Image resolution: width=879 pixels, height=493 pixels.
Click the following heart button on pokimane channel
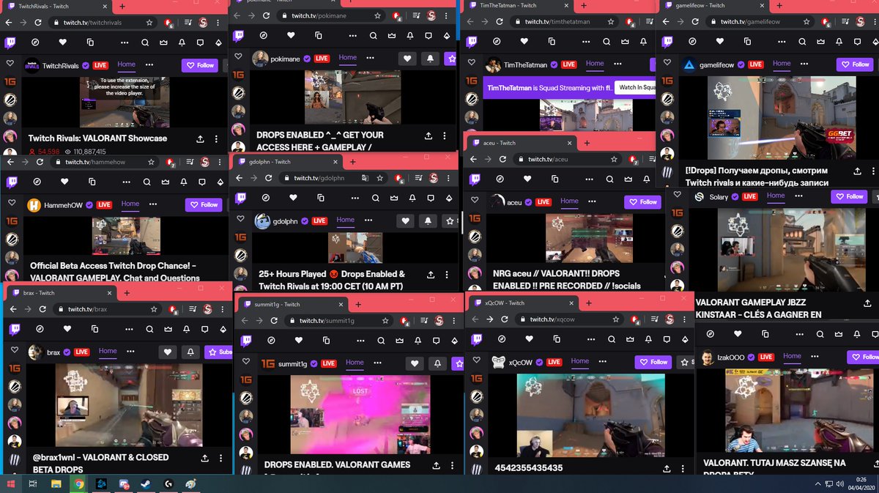click(x=407, y=59)
